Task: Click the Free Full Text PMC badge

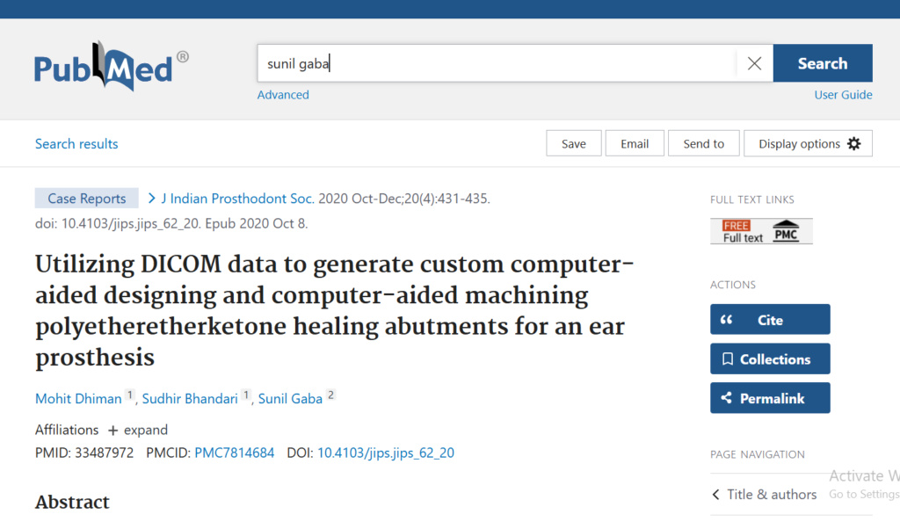Action: point(761,231)
